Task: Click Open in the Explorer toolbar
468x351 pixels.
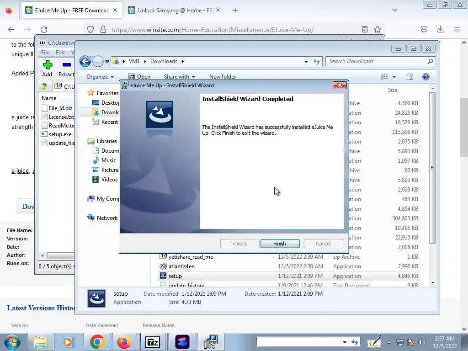Action: (139, 77)
